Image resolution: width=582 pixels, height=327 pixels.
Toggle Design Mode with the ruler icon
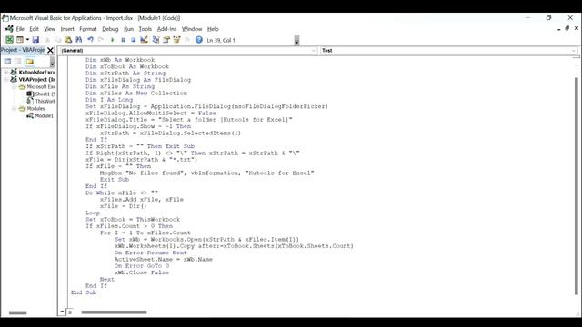coord(144,40)
